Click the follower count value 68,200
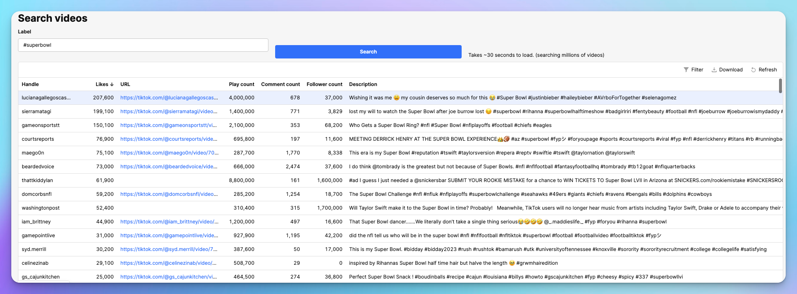 tap(333, 125)
